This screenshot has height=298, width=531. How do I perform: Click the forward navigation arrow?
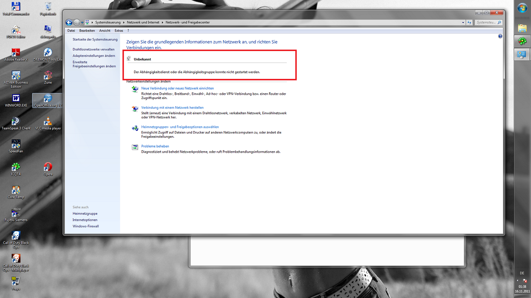coord(76,22)
